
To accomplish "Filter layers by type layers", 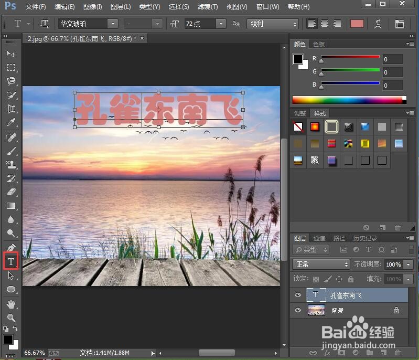I will [369, 250].
